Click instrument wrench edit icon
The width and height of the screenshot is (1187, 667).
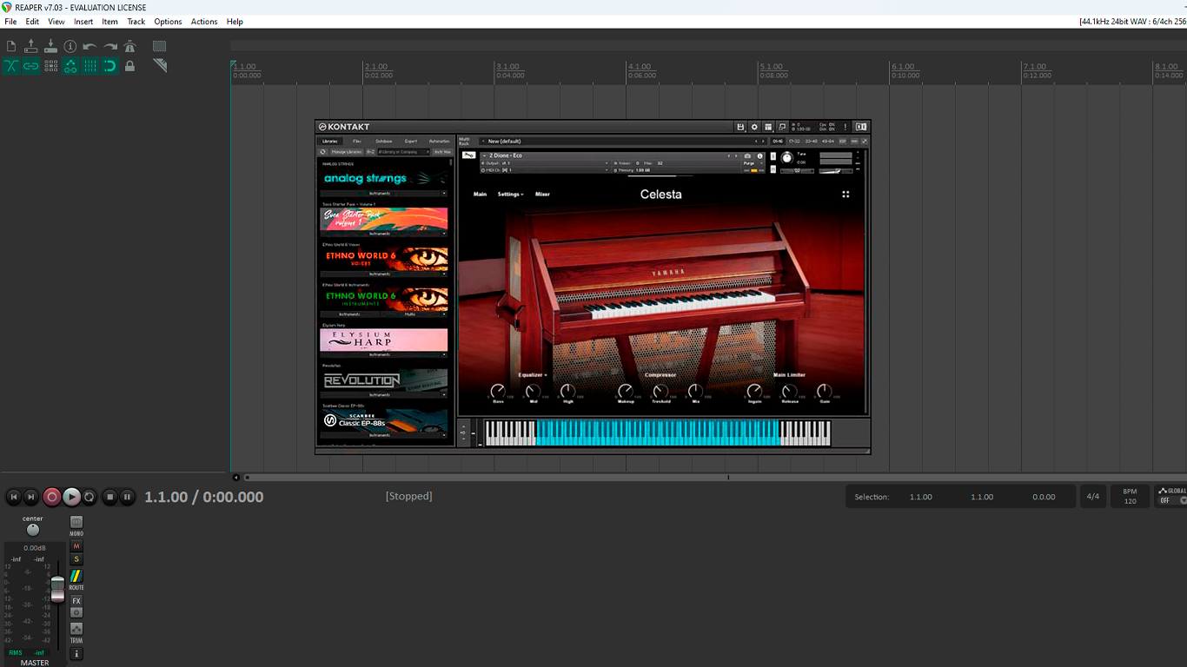tap(468, 155)
